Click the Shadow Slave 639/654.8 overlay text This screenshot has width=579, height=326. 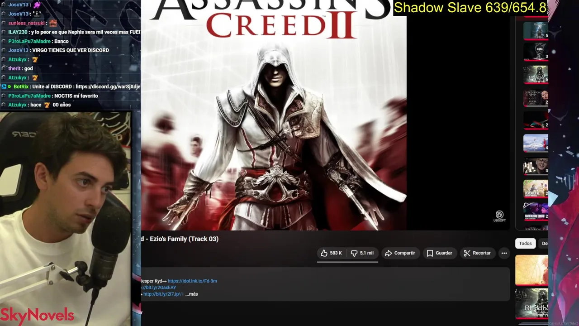pyautogui.click(x=470, y=8)
